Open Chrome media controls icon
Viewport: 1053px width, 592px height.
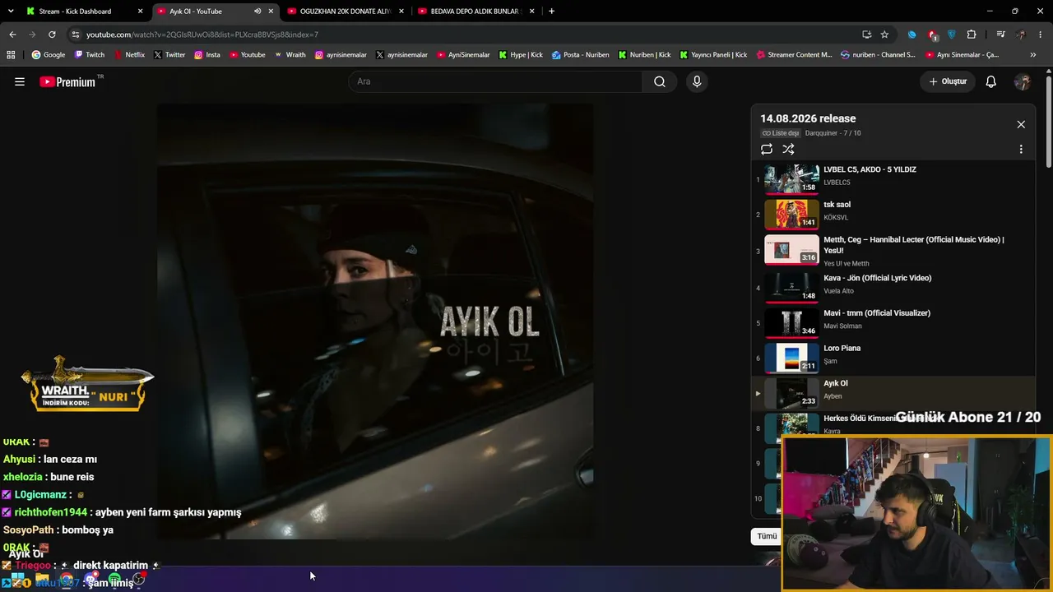tap(1000, 35)
